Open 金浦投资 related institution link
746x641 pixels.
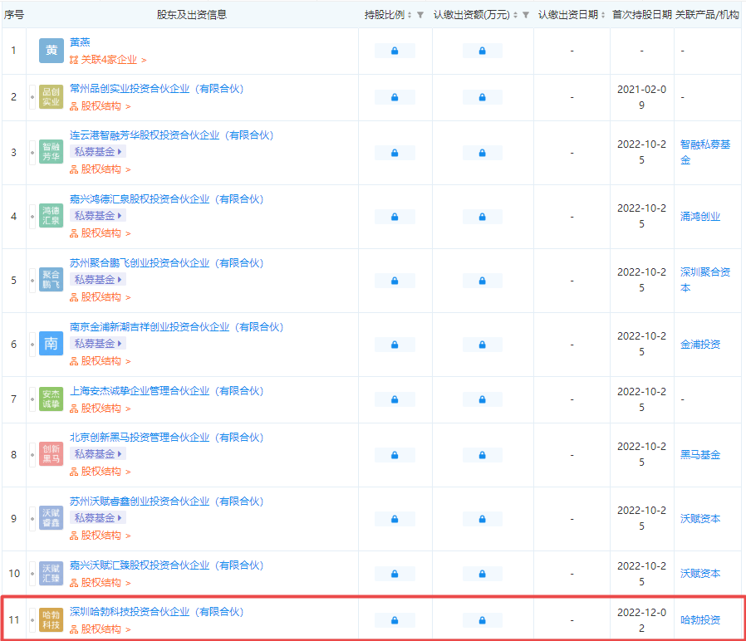coord(700,345)
